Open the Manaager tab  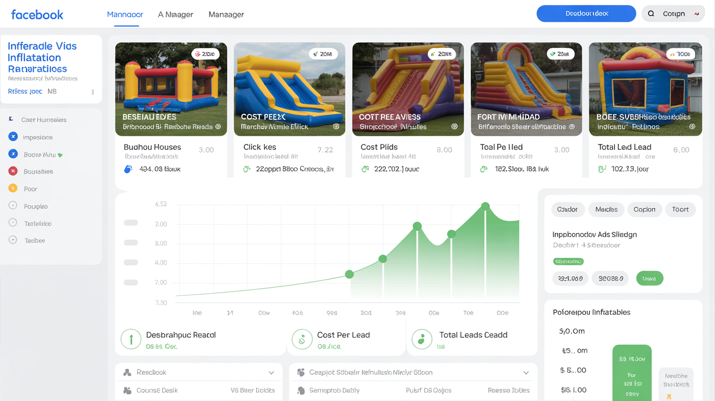226,15
